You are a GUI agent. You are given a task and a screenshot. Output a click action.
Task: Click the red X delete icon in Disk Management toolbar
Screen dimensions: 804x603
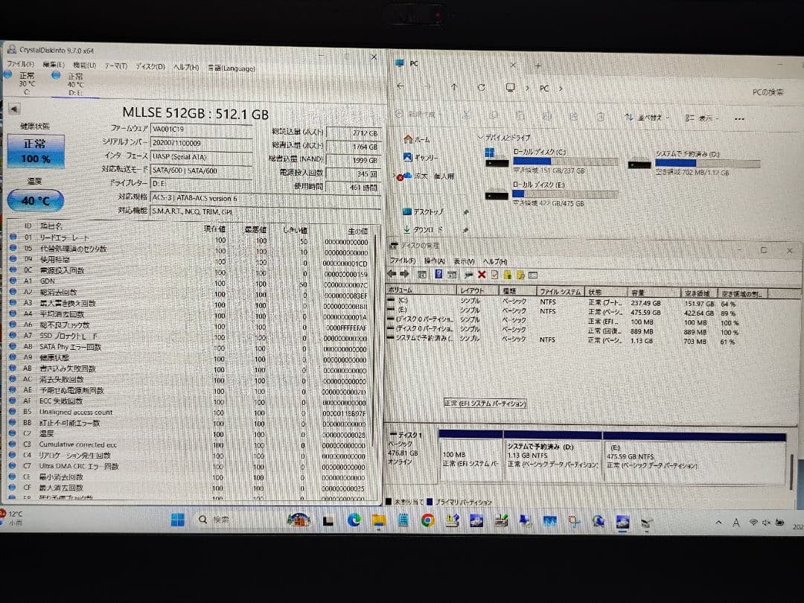point(481,274)
